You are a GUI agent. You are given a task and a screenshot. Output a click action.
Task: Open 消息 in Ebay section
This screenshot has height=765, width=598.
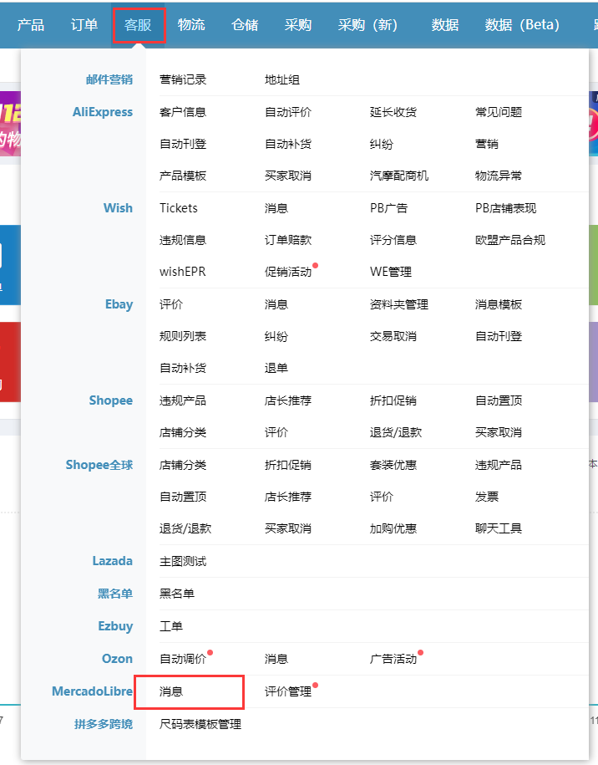276,304
